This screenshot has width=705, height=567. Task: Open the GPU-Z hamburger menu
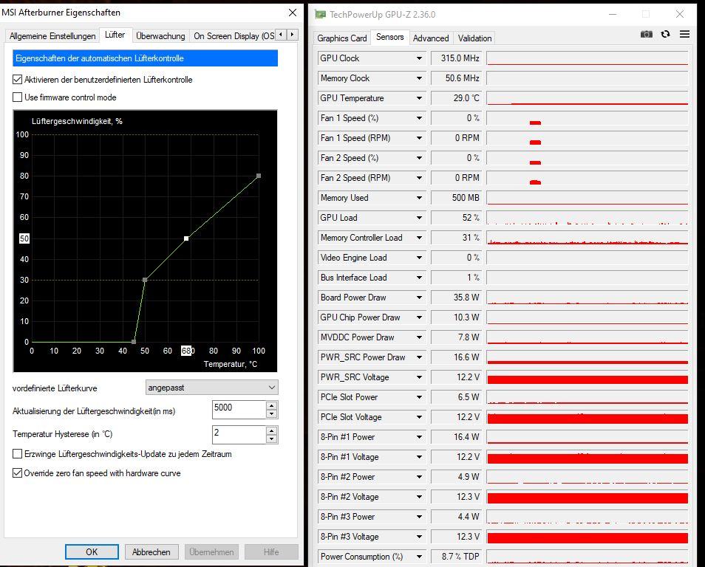click(684, 34)
